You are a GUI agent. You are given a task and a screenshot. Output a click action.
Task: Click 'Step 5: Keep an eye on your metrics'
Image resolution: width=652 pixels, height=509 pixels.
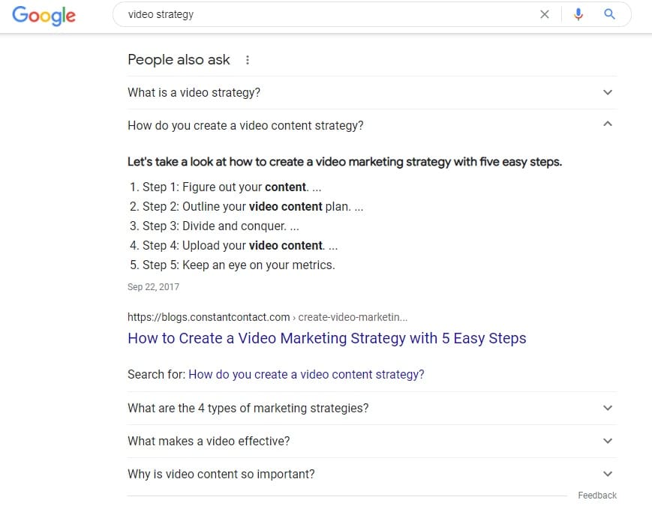click(231, 265)
